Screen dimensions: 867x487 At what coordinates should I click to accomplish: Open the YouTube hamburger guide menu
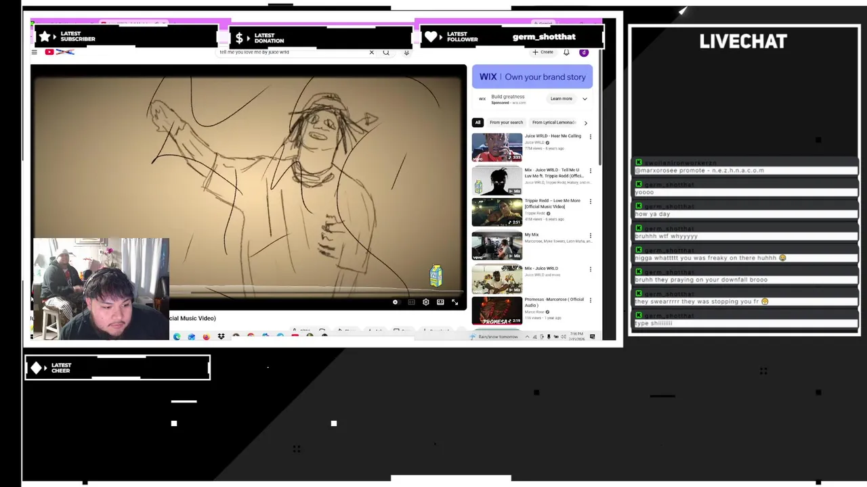(x=34, y=52)
